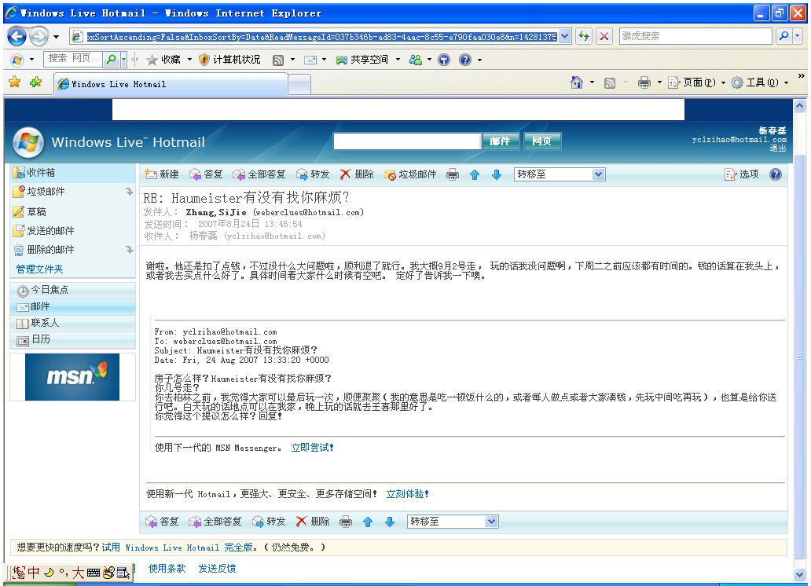The image size is (811, 586).
Task: Click the Feeds RSS icon in the IE command bar
Action: click(x=610, y=82)
